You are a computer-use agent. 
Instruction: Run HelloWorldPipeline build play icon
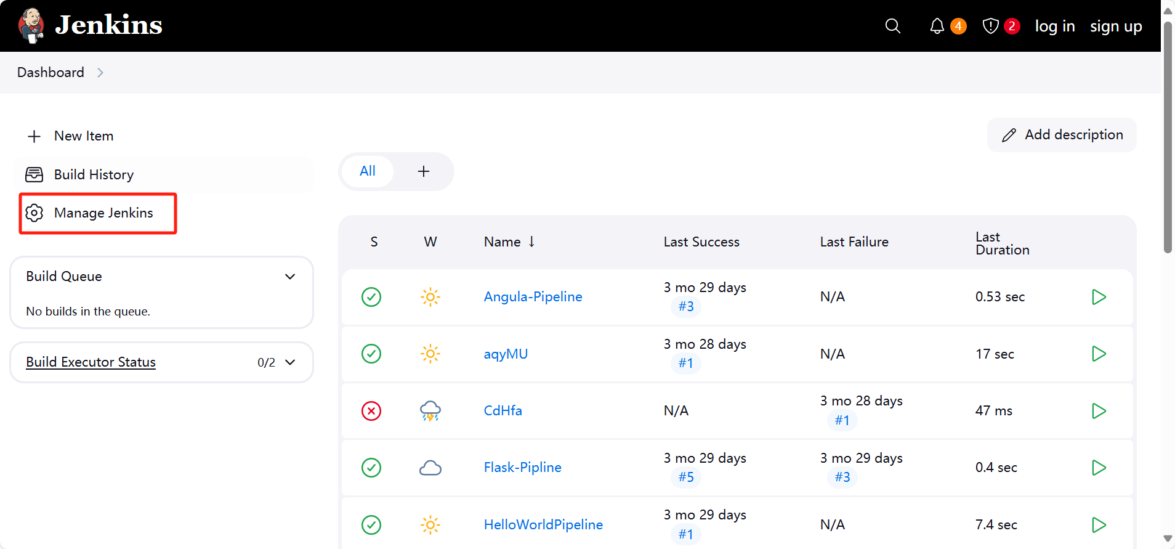(1099, 525)
